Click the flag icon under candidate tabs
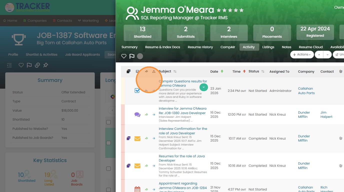This screenshot has height=192, width=344. 132,56
